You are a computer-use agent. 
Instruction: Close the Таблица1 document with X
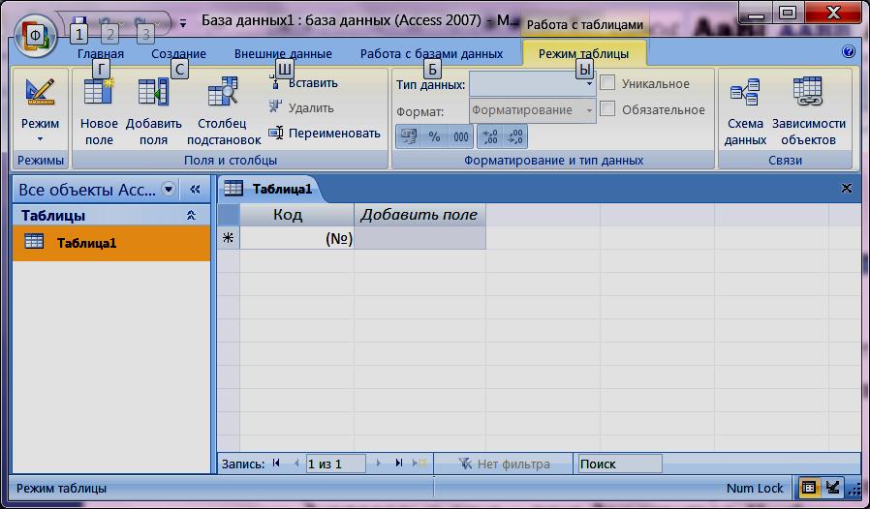click(x=846, y=188)
